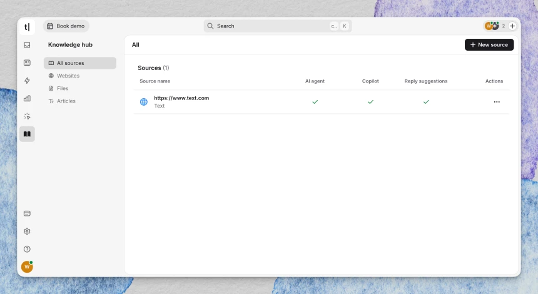Screen dimensions: 538x294
Task: Open the sparkle cursor engage icon
Action: tap(27, 116)
